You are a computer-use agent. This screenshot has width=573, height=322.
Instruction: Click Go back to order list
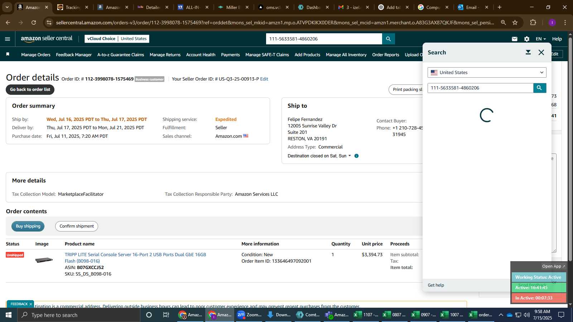click(x=30, y=89)
